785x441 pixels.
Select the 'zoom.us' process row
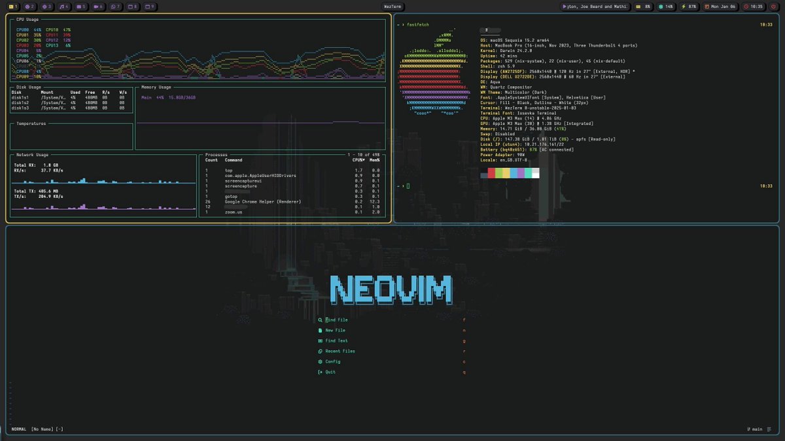pyautogui.click(x=292, y=212)
